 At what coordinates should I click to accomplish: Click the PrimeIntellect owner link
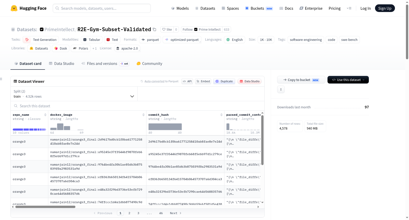pyautogui.click(x=60, y=29)
